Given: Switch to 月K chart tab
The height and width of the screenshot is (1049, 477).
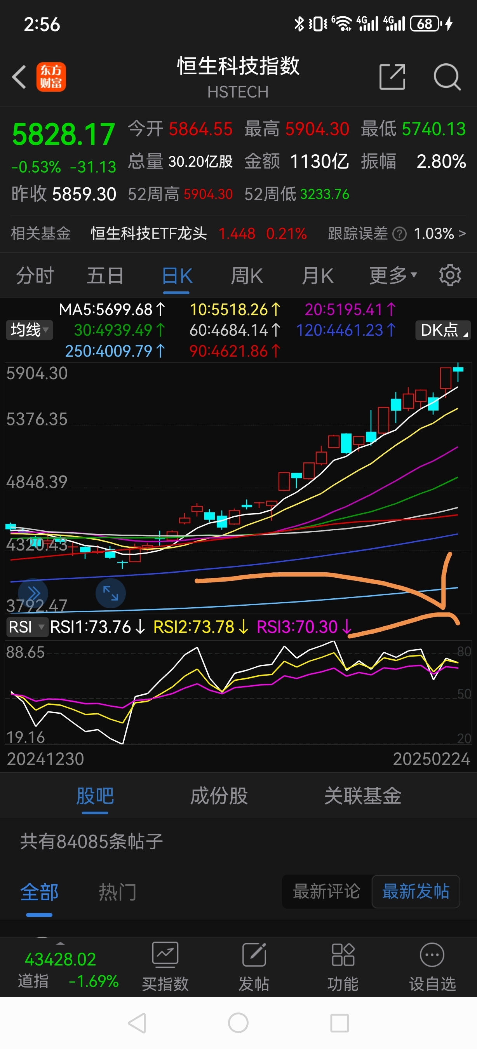Looking at the screenshot, I should click(317, 275).
